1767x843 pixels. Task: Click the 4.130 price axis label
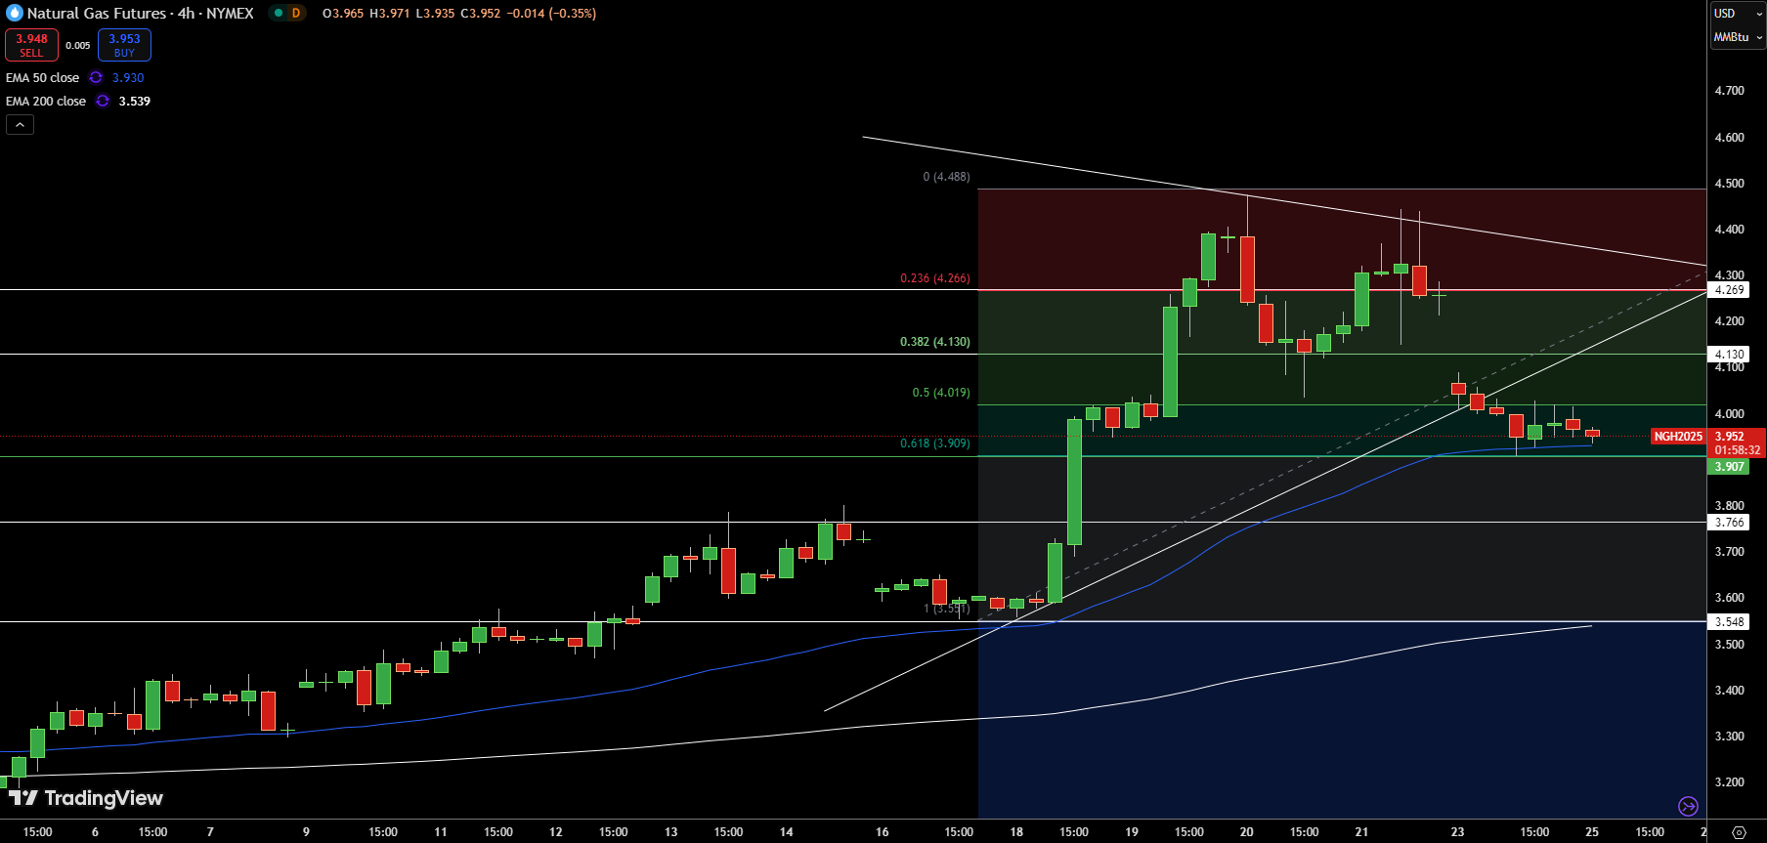(1729, 355)
